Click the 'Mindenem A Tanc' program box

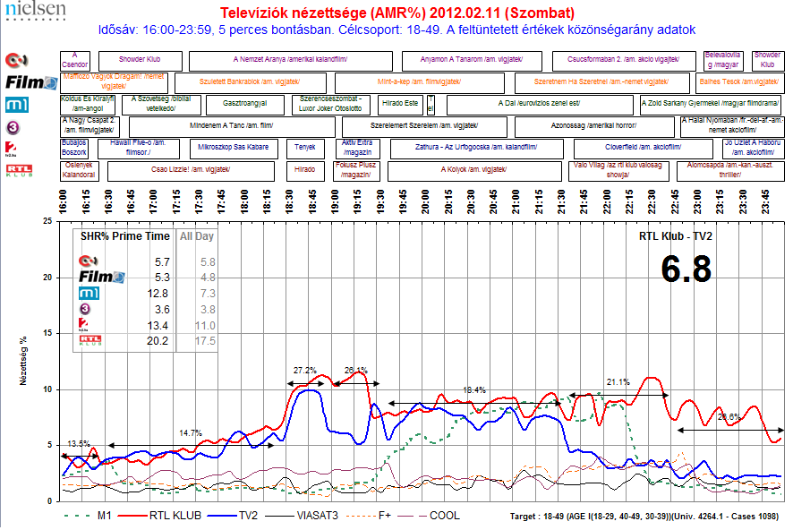tap(232, 127)
